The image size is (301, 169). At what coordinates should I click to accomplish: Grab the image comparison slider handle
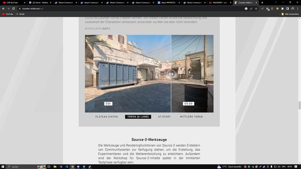point(171,74)
